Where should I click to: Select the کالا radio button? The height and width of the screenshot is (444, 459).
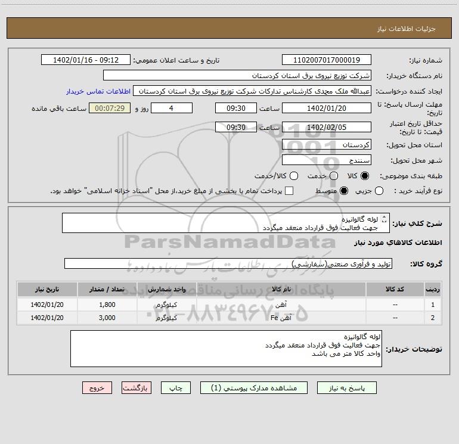(365, 176)
